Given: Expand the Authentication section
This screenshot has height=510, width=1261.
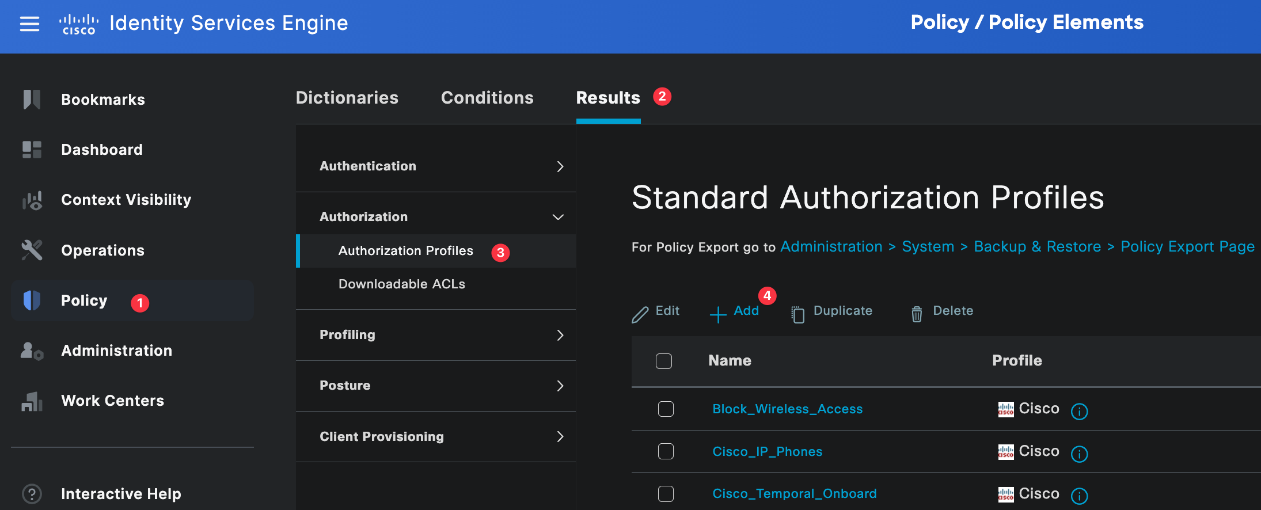Looking at the screenshot, I should click(x=560, y=166).
